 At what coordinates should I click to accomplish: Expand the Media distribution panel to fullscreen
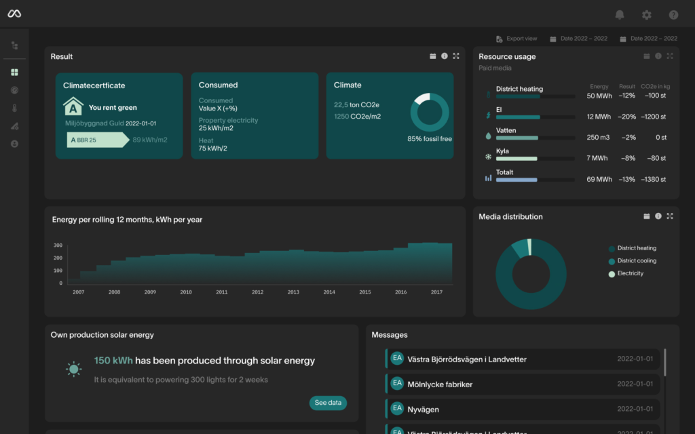pyautogui.click(x=670, y=216)
